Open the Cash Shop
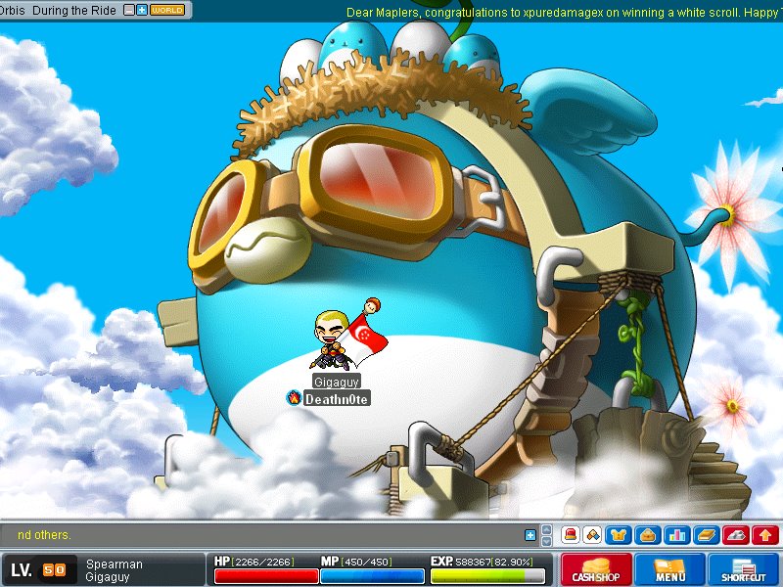783x587 pixels. tap(596, 569)
